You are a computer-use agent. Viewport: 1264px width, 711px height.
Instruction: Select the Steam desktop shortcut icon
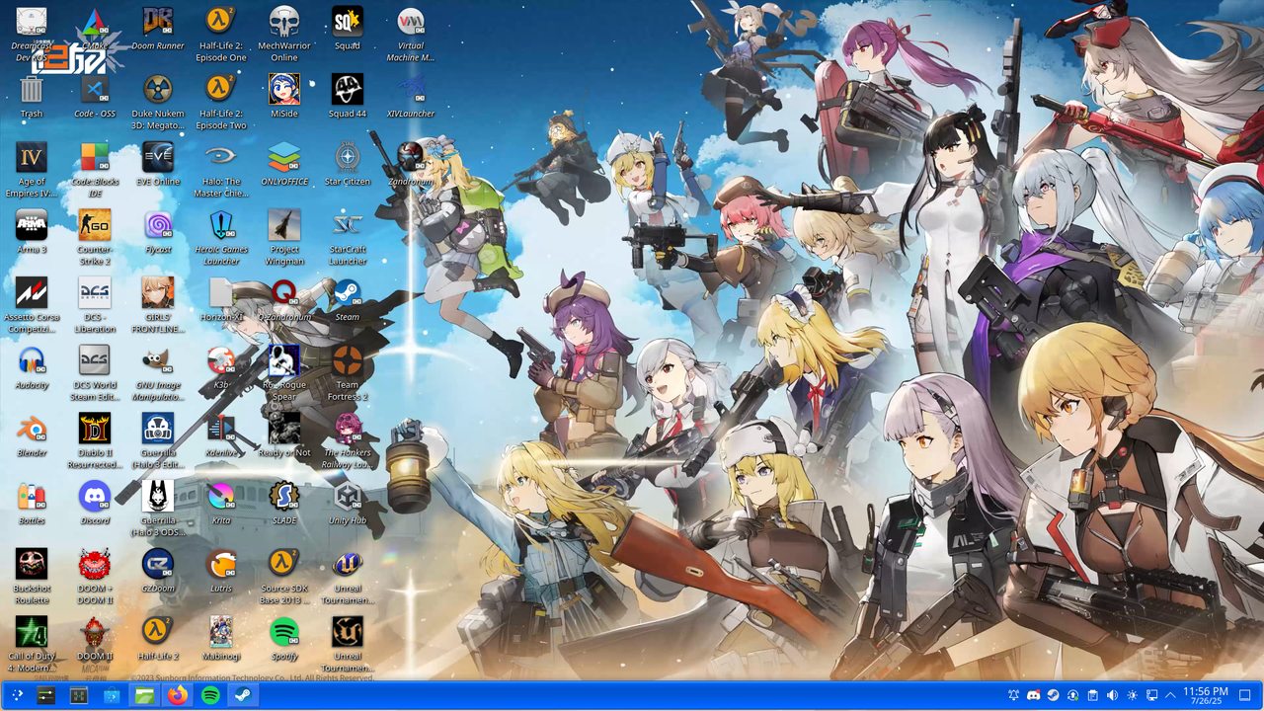coord(348,293)
